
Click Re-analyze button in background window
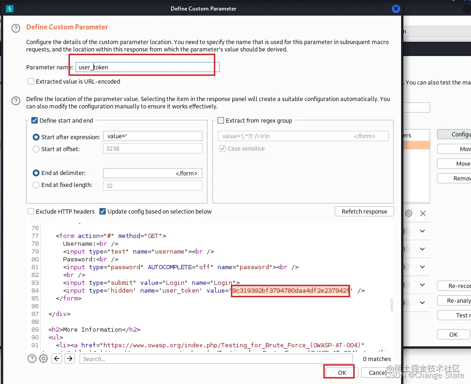pos(454,300)
